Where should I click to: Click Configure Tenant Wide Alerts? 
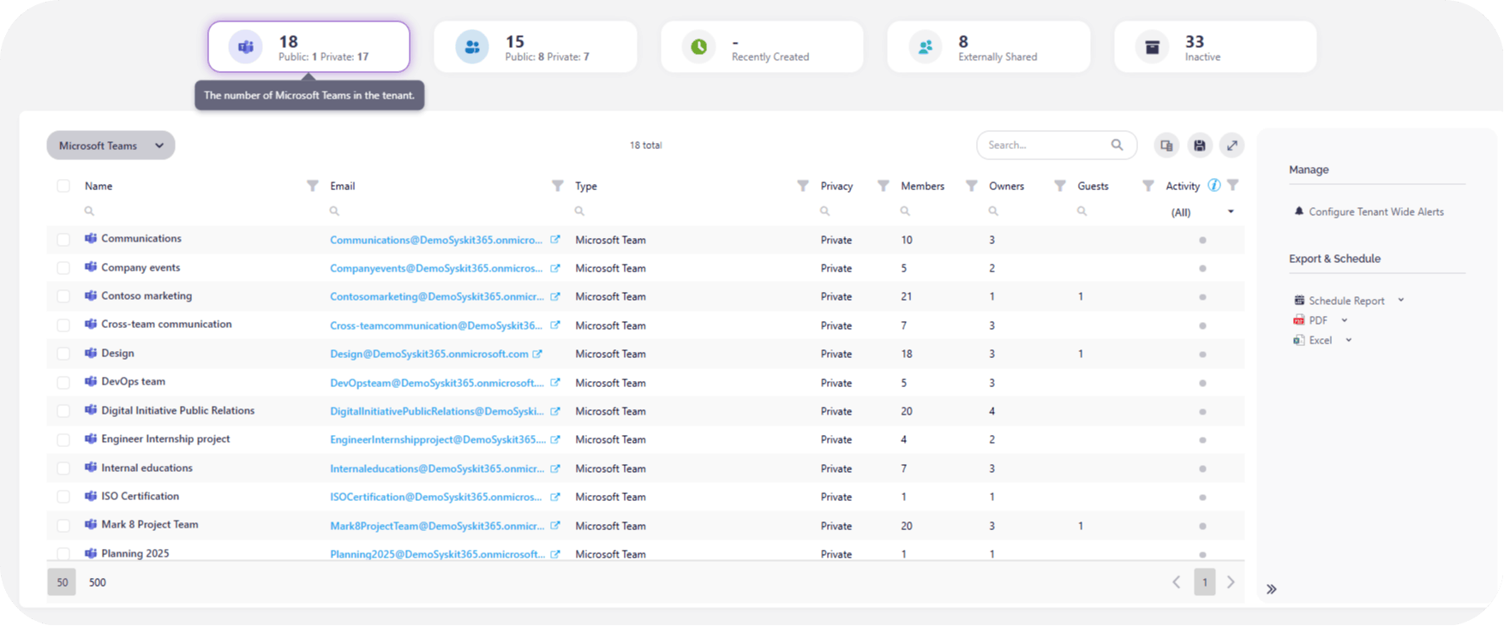point(1375,212)
